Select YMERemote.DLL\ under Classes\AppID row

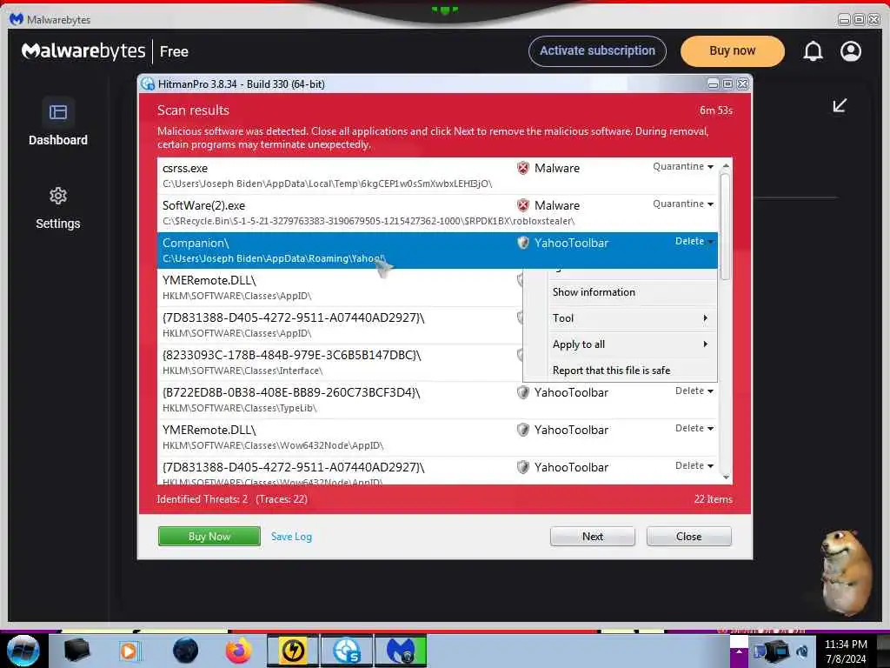point(340,287)
